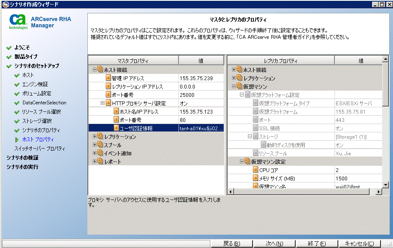Click the replica ホスト接続 folder icon
393x248 pixels.
240,69
